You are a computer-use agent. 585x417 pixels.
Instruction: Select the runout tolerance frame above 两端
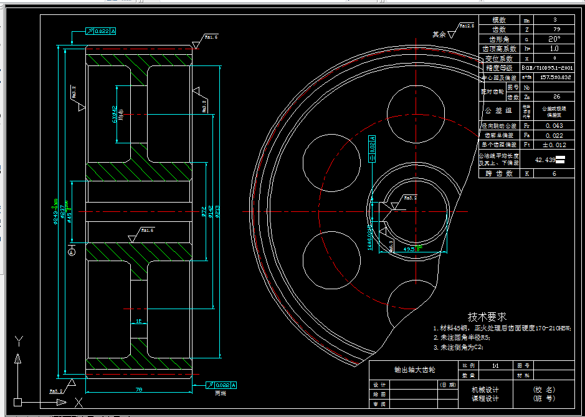221,385
